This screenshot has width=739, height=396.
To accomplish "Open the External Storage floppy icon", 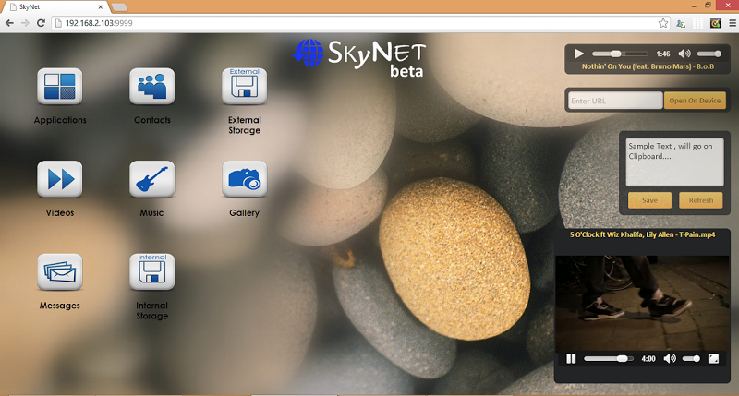I will (x=244, y=86).
